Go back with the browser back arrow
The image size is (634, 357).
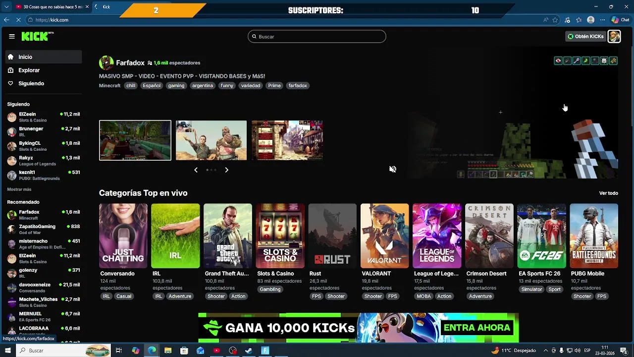point(6,20)
